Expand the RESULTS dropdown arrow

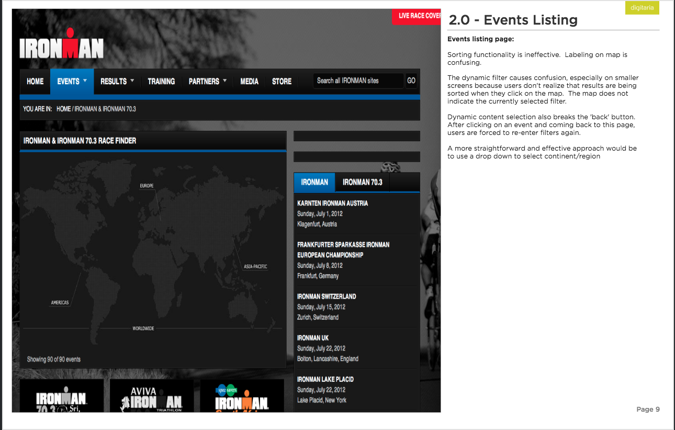tap(132, 81)
